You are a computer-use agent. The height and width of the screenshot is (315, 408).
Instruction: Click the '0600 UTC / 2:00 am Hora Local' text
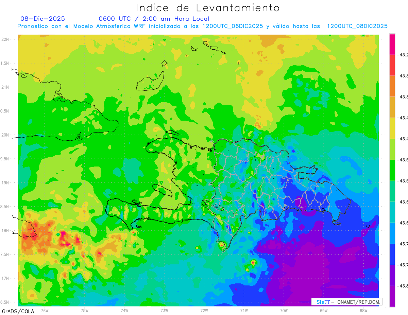[154, 19]
